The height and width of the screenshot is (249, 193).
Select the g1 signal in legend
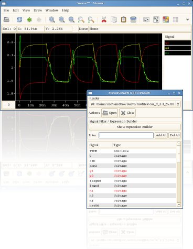pyautogui.click(x=177, y=42)
